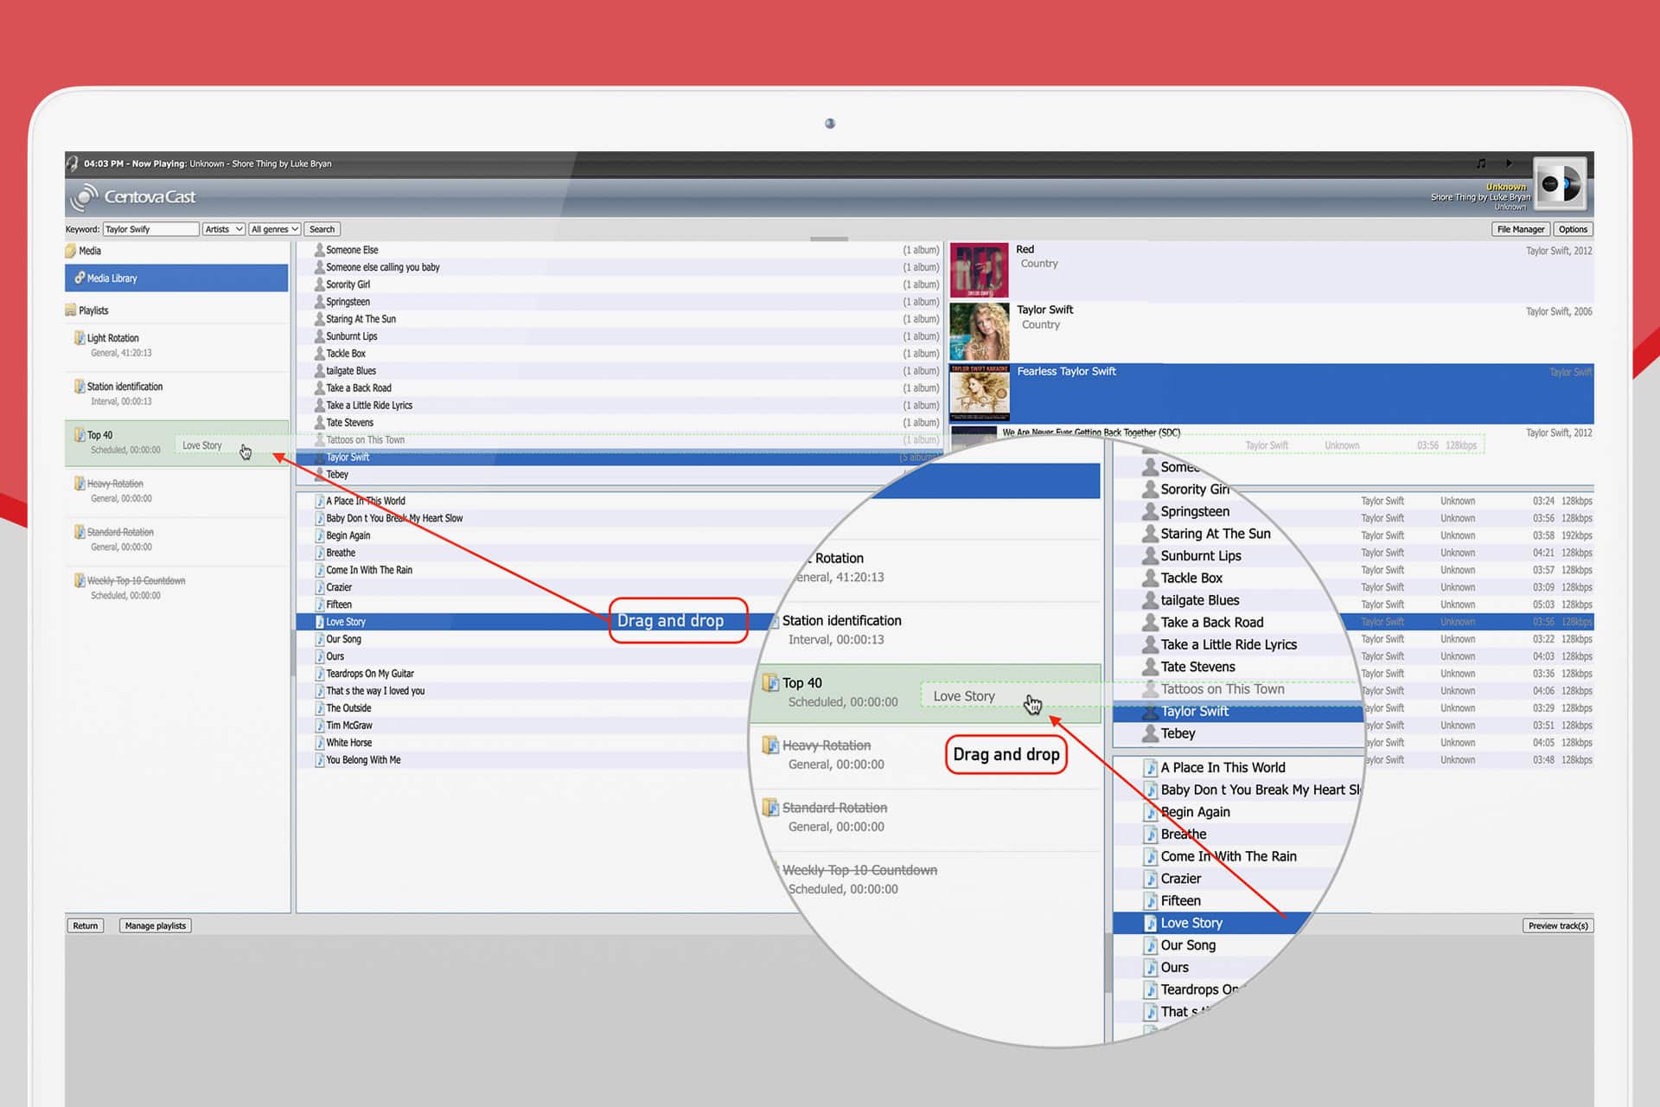
Task: Select track Baby Don t You Break My Heart Slow
Action: [x=394, y=518]
